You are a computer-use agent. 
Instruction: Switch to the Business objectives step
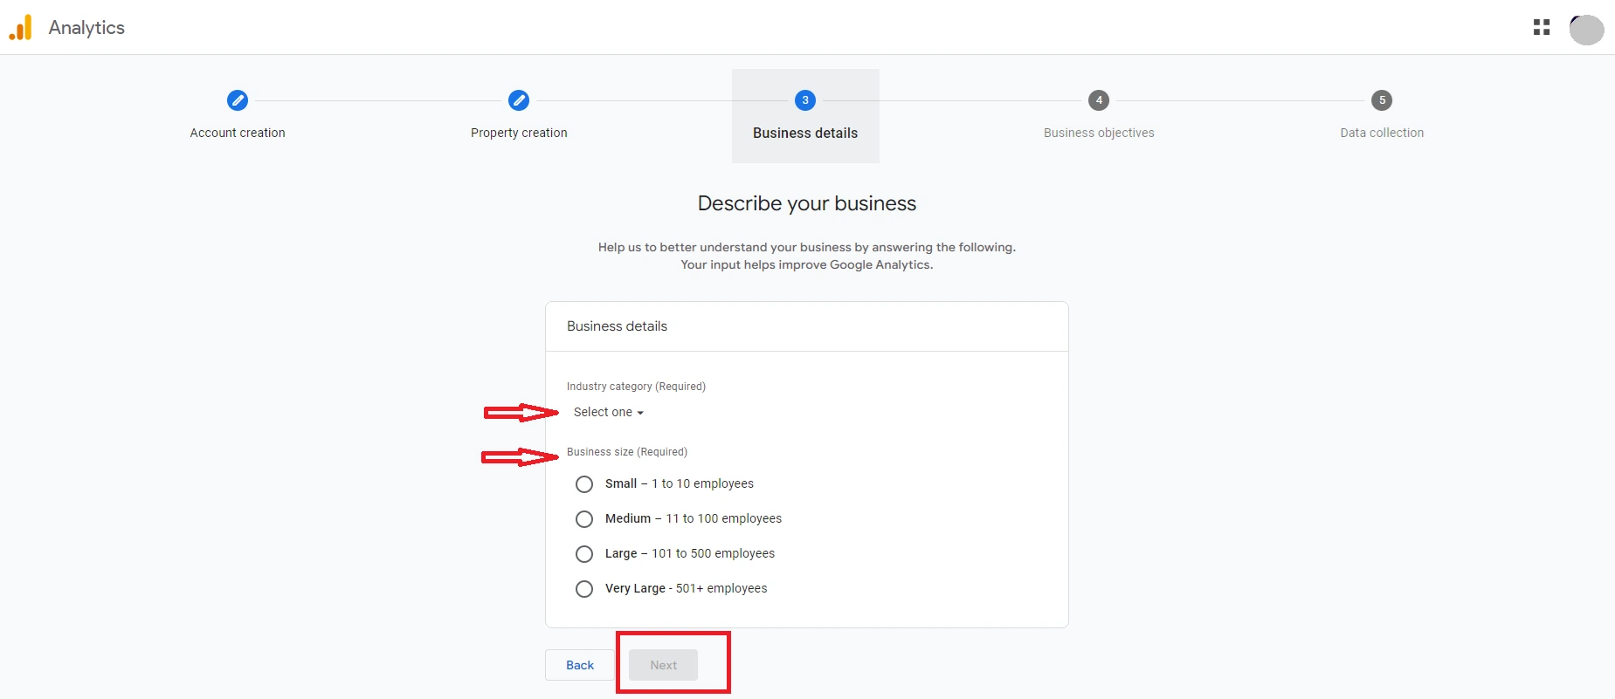[1099, 133]
